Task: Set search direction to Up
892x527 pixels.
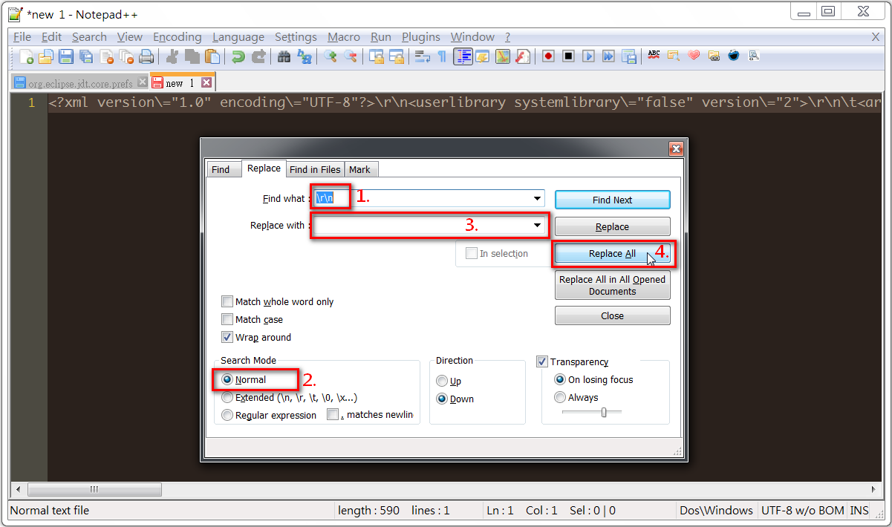Action: point(450,381)
